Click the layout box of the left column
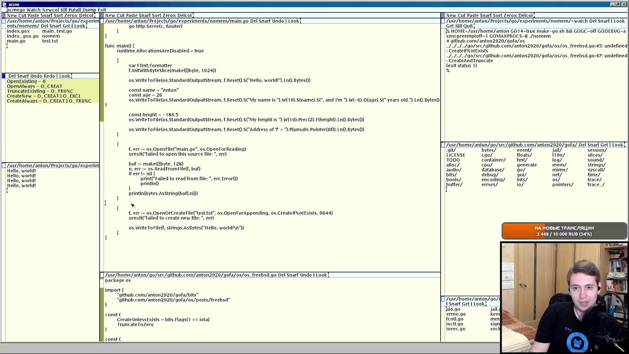 pos(3,15)
